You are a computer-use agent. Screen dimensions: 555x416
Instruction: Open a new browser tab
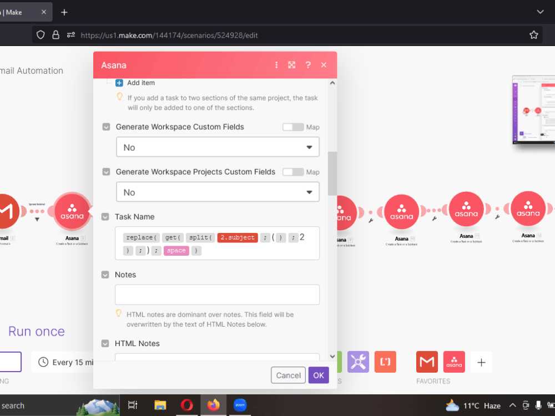tap(64, 12)
